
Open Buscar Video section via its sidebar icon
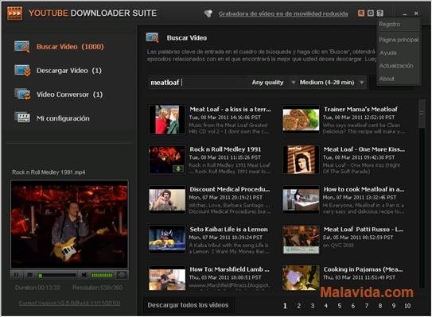[21, 47]
